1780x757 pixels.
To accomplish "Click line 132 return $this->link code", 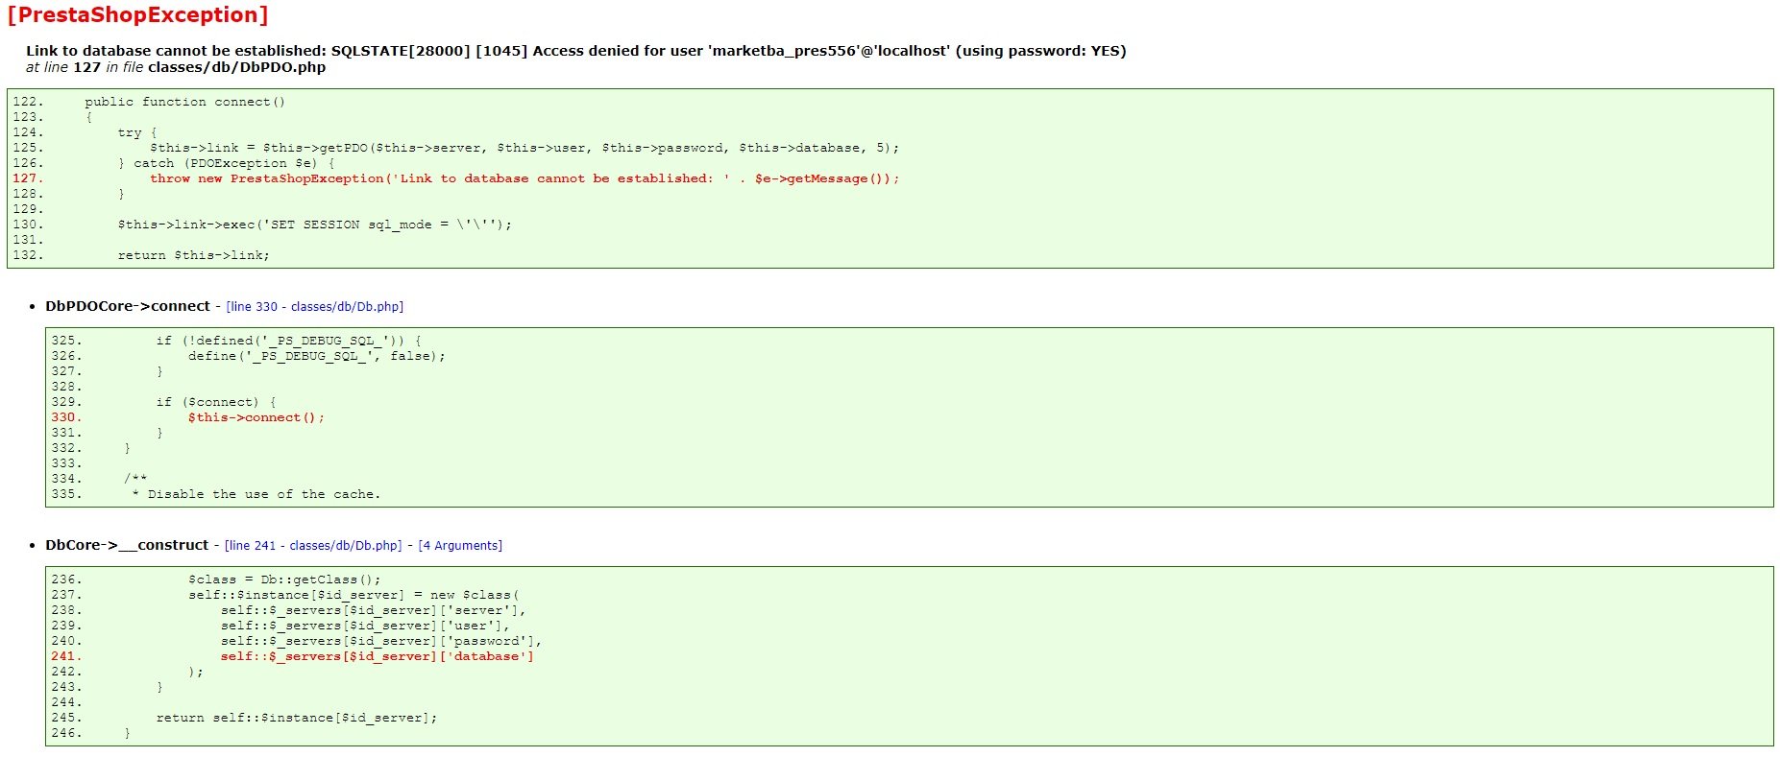I will coord(194,255).
